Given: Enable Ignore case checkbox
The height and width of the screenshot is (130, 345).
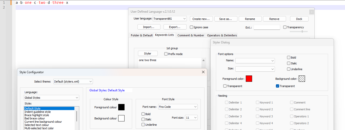Looking at the screenshot, I should (192, 27).
